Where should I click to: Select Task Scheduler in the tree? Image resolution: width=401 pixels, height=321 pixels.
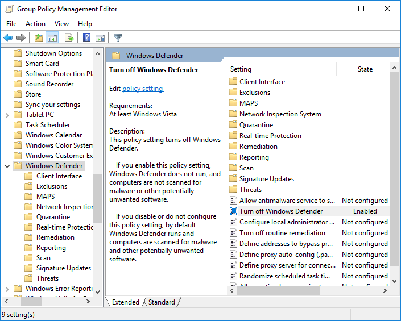tap(48, 124)
